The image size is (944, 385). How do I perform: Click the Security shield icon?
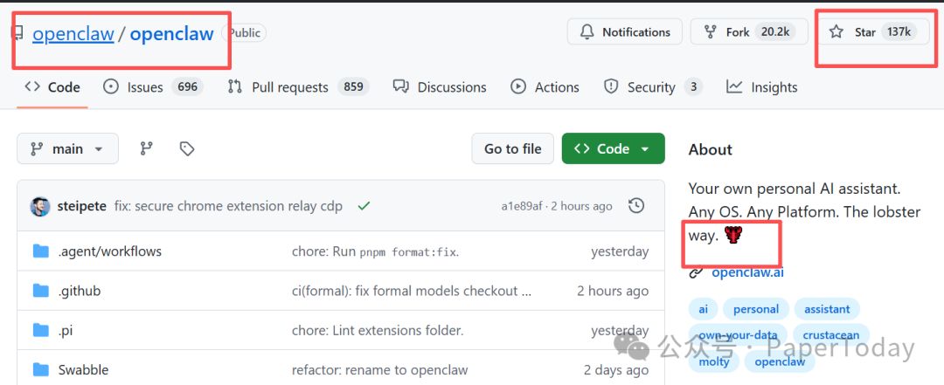point(611,86)
